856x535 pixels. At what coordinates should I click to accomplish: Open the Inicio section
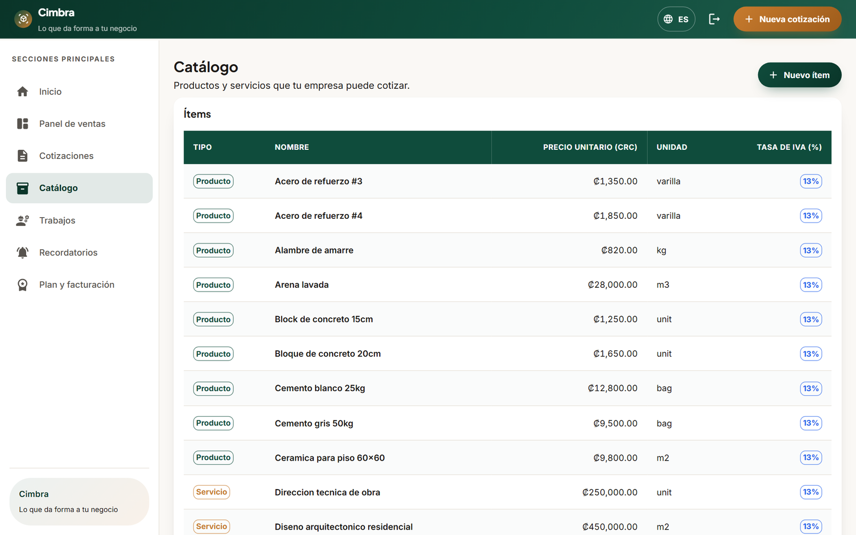tap(79, 91)
